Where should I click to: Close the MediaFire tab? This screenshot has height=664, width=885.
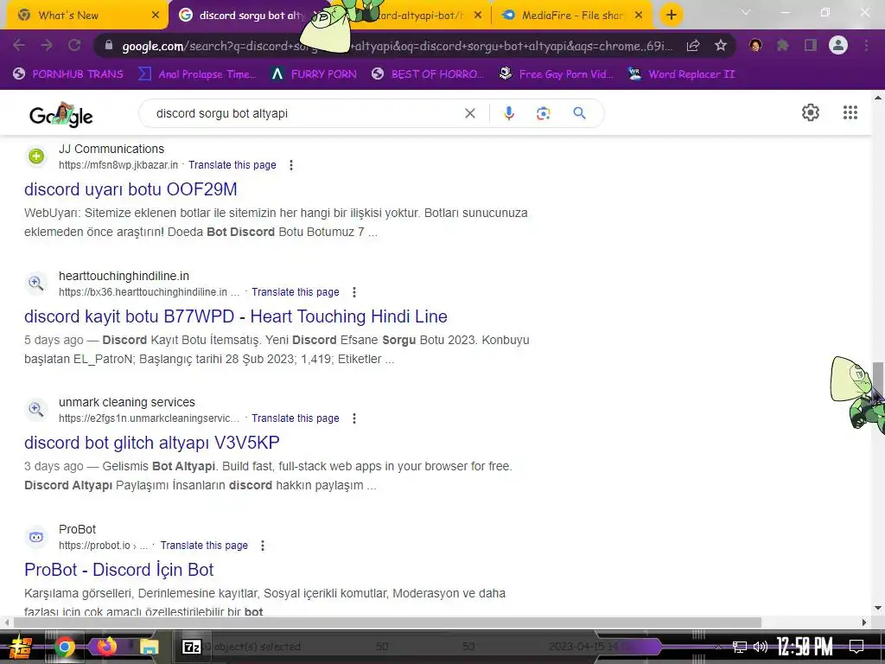639,16
